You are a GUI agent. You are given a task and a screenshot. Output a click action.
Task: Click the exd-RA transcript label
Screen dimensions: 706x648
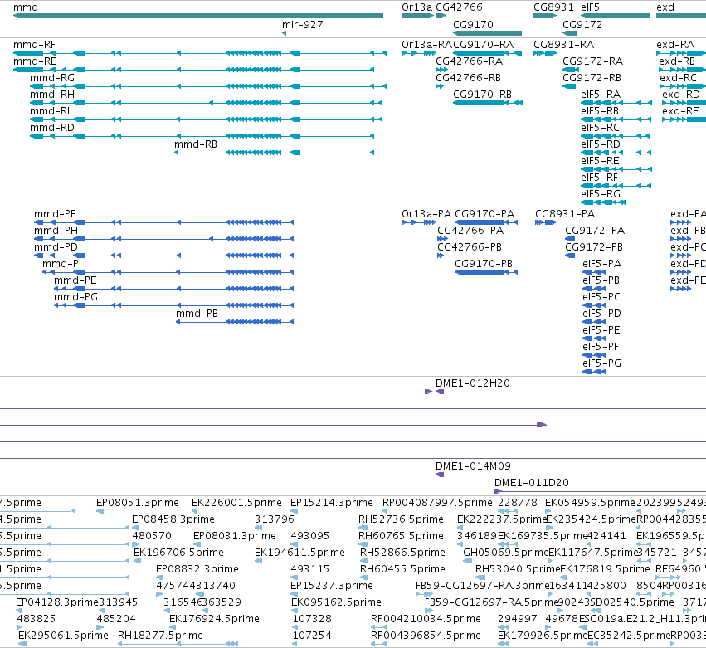click(675, 45)
